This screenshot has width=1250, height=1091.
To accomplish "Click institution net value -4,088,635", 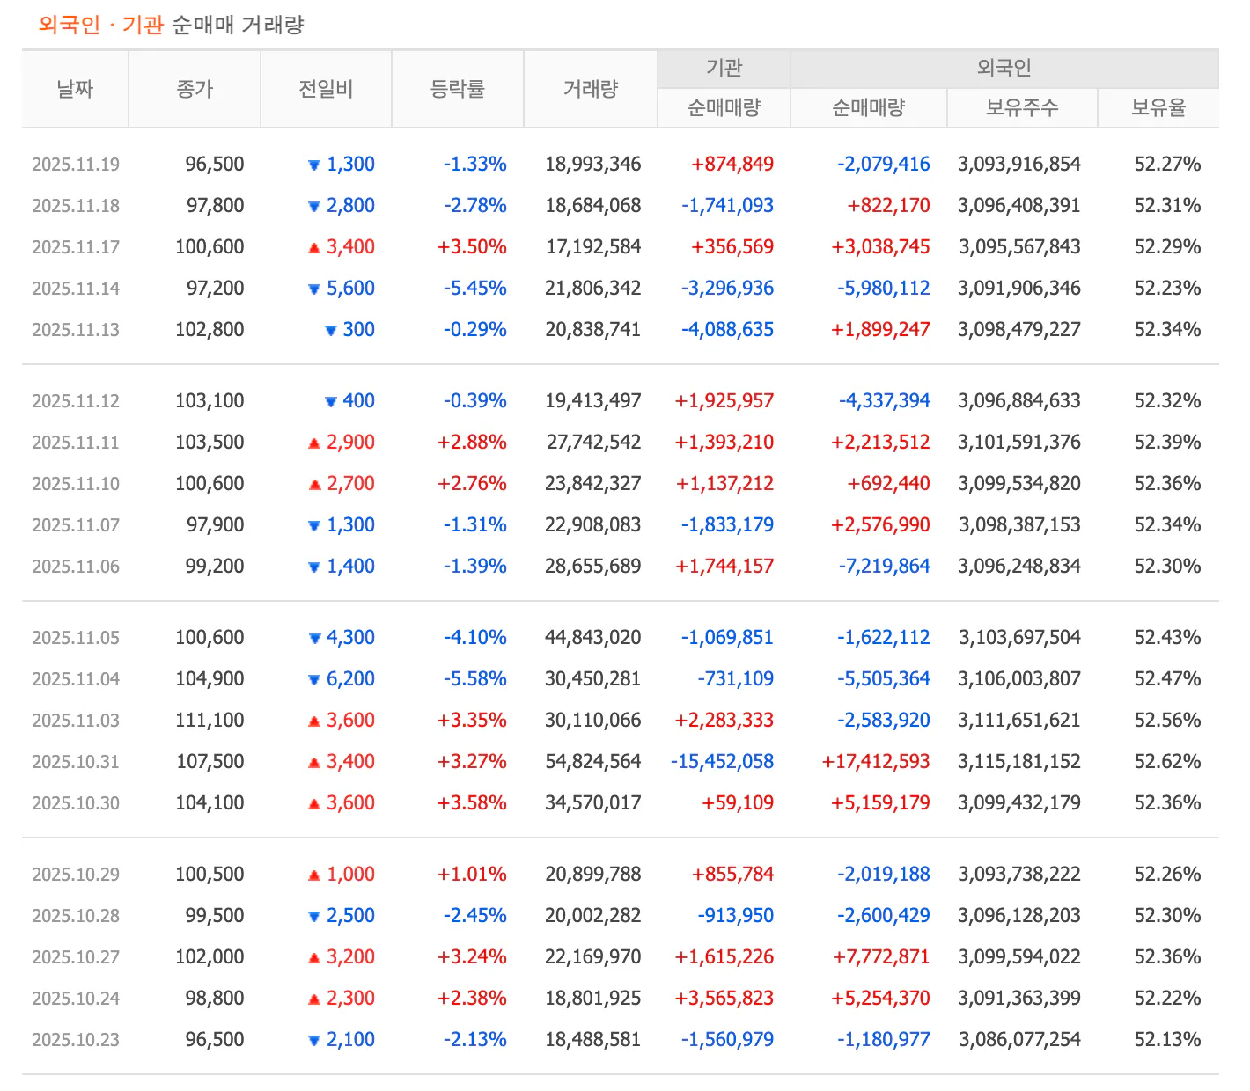I will 727,330.
